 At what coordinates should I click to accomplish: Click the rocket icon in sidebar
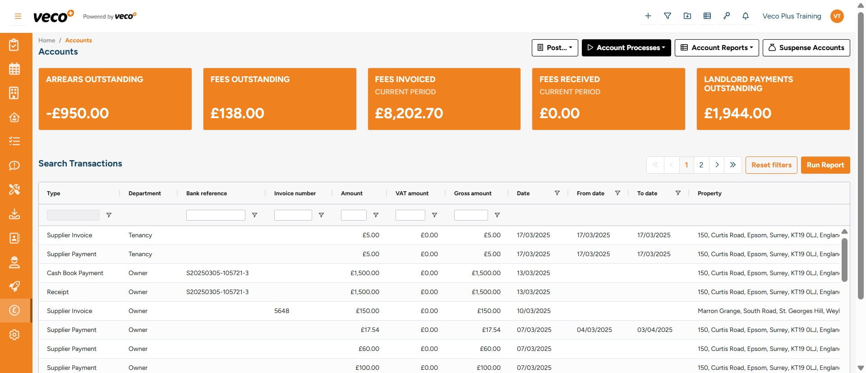[x=14, y=286]
